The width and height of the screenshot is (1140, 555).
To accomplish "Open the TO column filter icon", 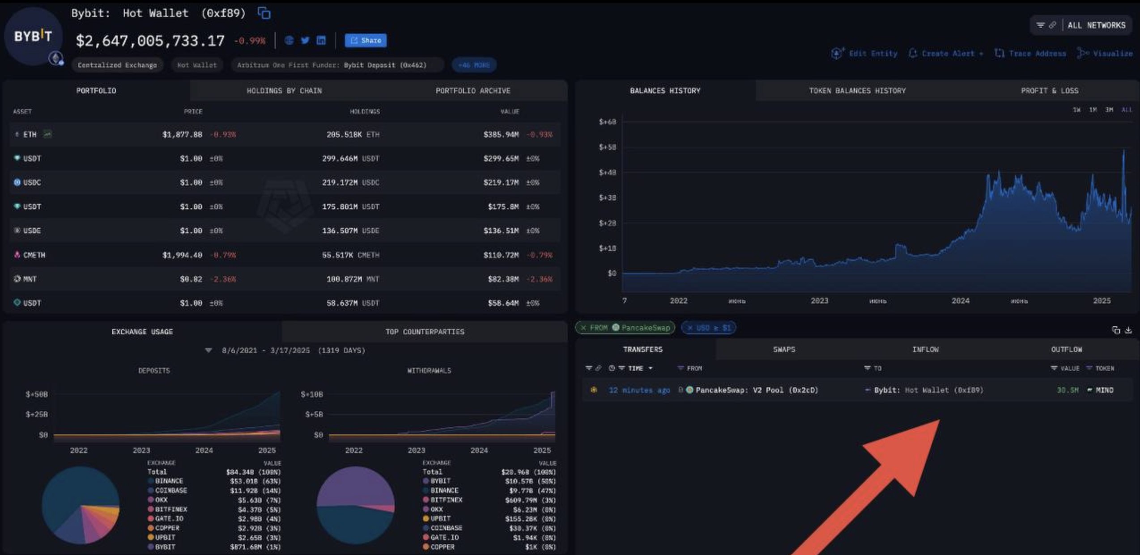I will pyautogui.click(x=867, y=368).
